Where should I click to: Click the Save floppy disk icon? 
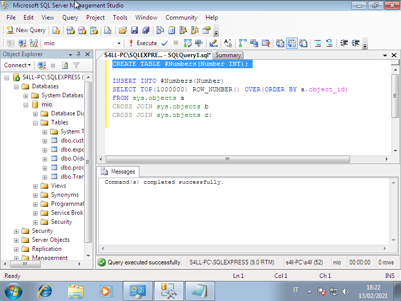(x=134, y=30)
